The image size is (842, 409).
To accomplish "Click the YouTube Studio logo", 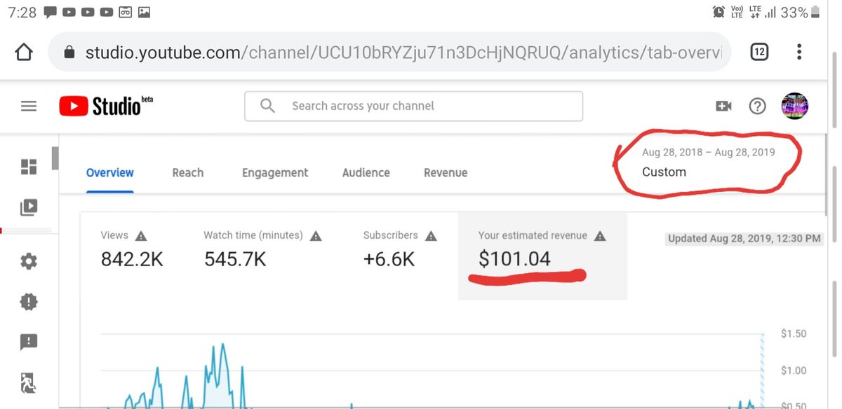I will pos(106,106).
